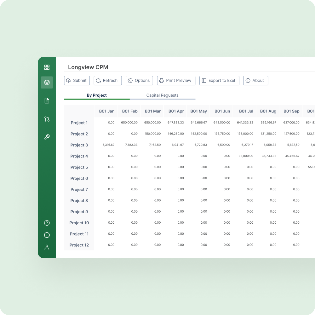Screen dimensions: 315x315
Task: Select the Project 3 row header
Action: pyautogui.click(x=79, y=145)
